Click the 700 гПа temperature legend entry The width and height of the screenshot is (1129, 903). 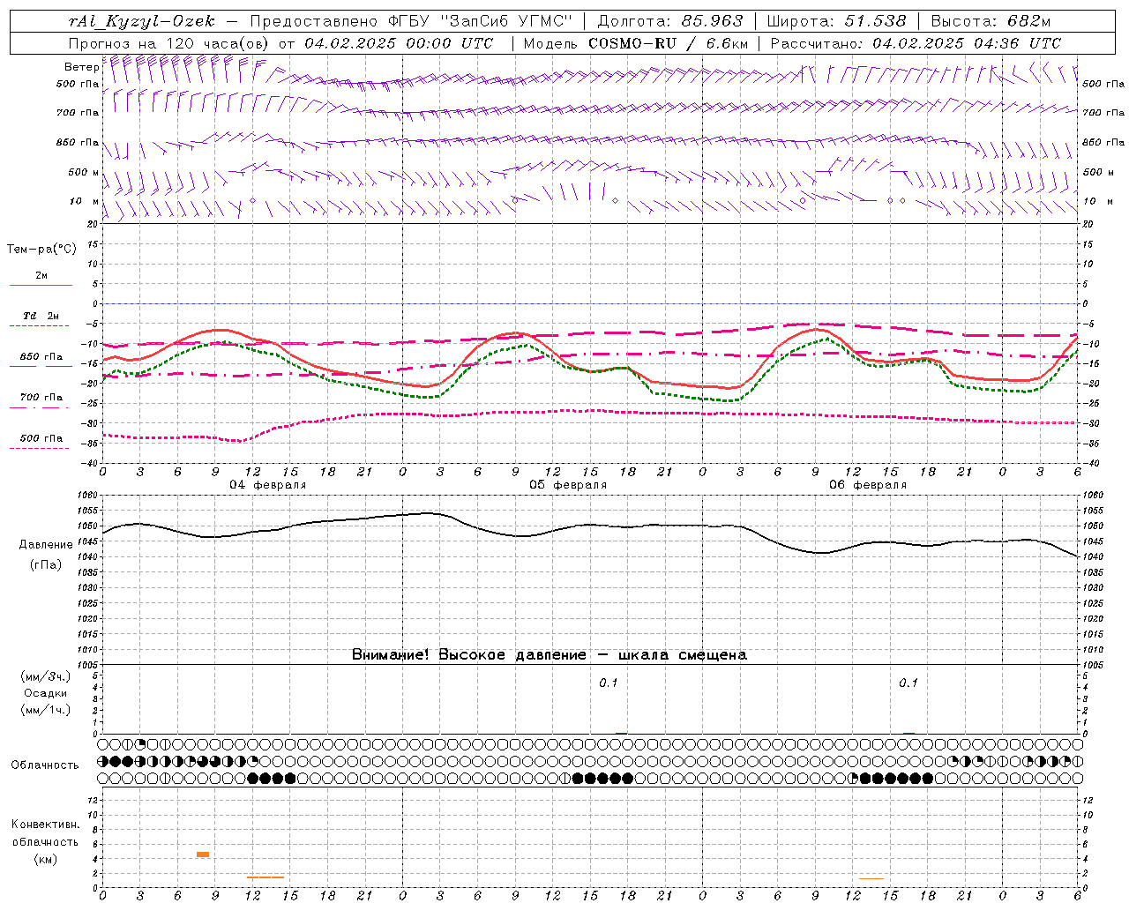point(41,398)
